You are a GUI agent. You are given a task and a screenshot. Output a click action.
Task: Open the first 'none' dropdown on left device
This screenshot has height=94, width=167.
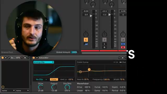click(8, 91)
